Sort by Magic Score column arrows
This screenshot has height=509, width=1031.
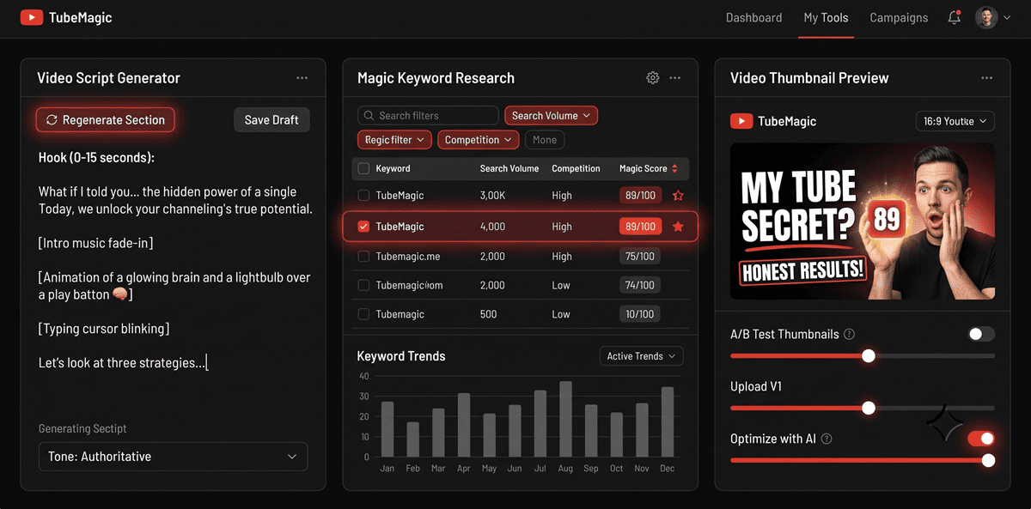674,168
